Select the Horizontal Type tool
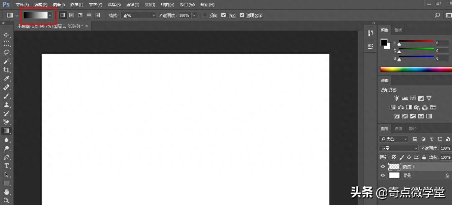Viewport: 452px width, 205px height. (6, 166)
